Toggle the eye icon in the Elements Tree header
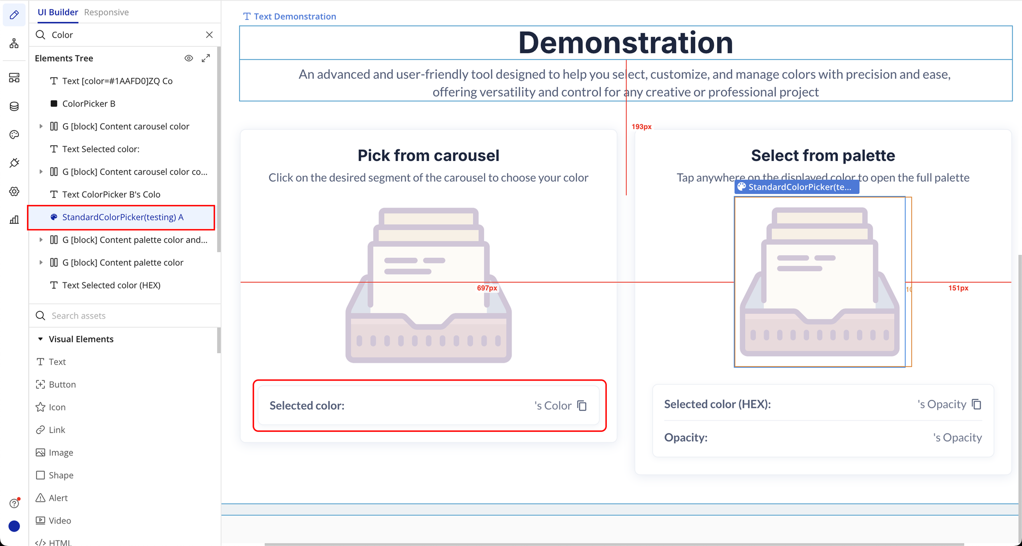This screenshot has width=1022, height=546. (x=189, y=58)
